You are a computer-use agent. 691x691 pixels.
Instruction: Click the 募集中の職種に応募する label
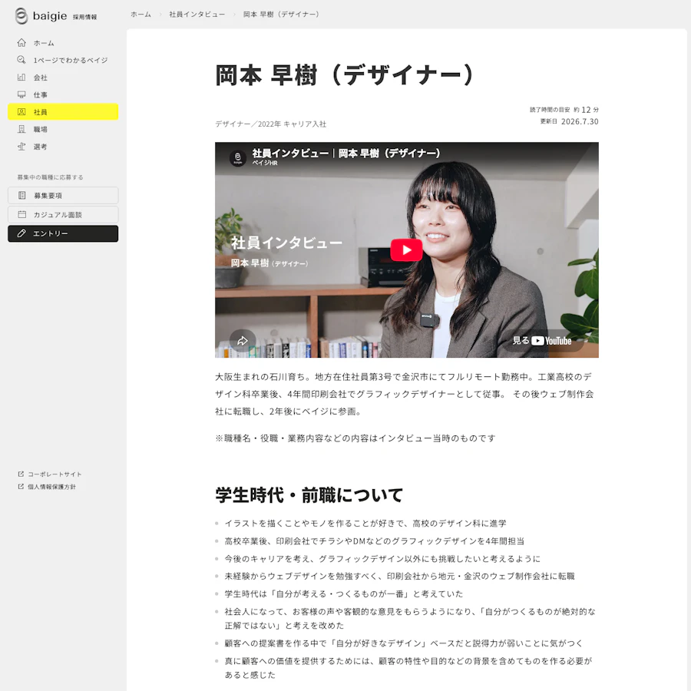pos(50,177)
